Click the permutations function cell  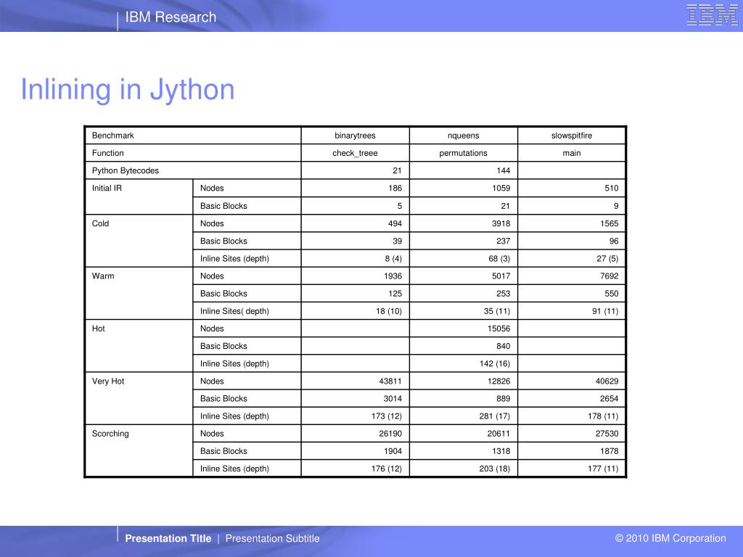tap(463, 153)
